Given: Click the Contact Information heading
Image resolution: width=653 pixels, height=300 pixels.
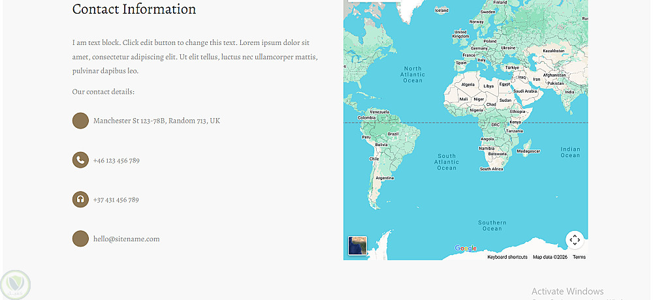Looking at the screenshot, I should click(134, 8).
